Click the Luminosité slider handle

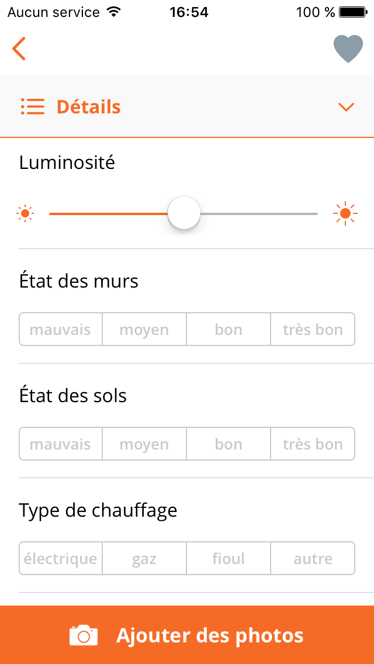click(x=184, y=214)
